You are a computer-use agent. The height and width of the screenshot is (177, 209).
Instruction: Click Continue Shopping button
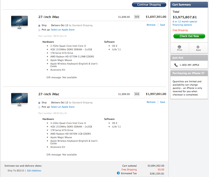click(149, 5)
